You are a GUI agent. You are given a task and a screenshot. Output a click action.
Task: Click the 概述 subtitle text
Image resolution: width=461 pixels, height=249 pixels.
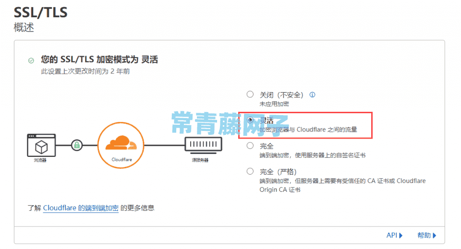24,27
